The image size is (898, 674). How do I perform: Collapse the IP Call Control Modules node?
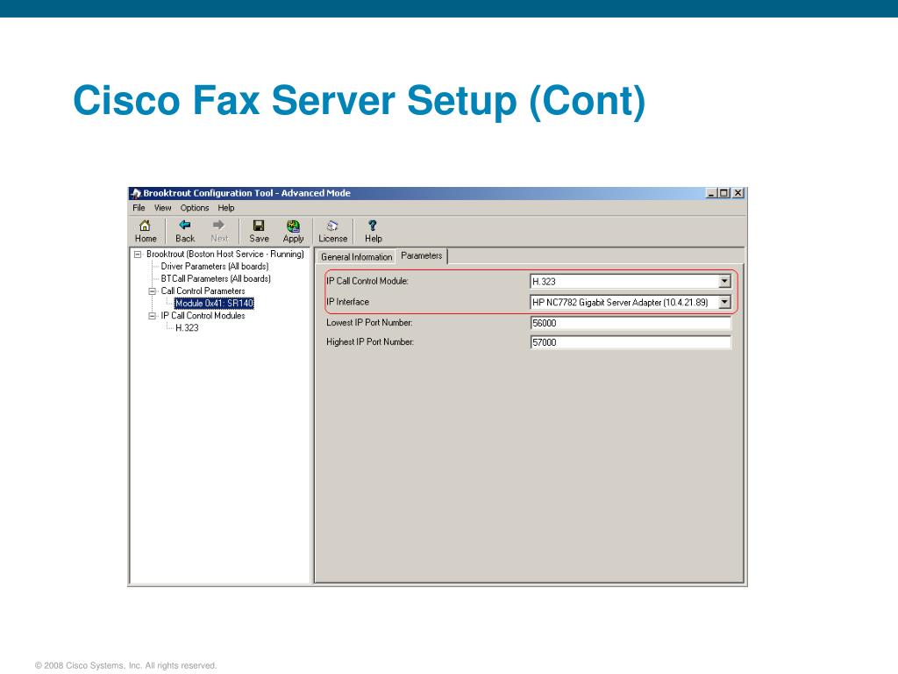coord(152,316)
